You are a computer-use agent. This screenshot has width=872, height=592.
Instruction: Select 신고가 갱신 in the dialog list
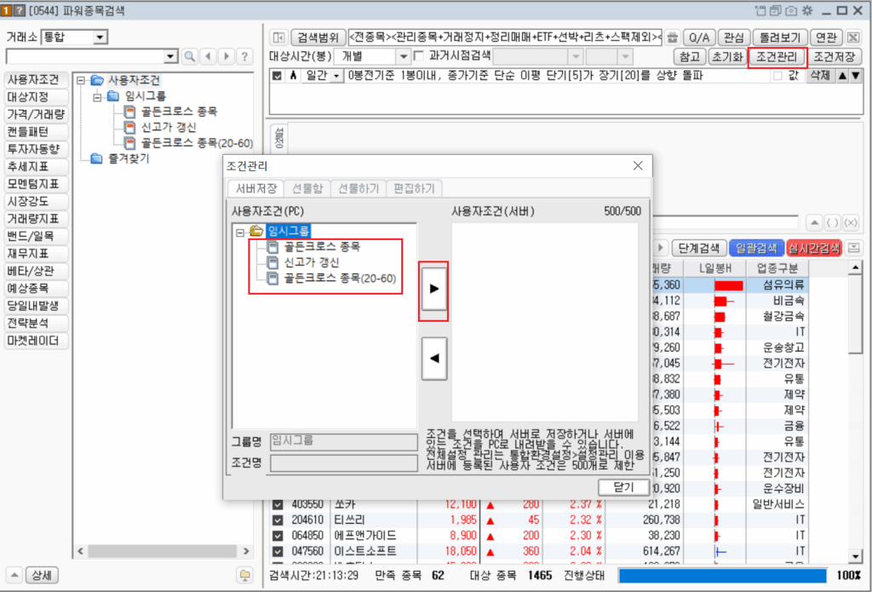[x=311, y=262]
